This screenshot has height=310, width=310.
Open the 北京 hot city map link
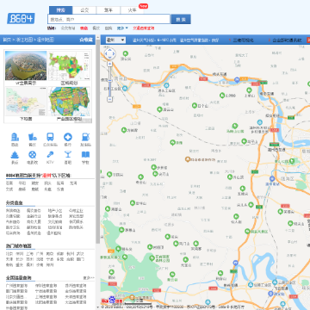9,254
